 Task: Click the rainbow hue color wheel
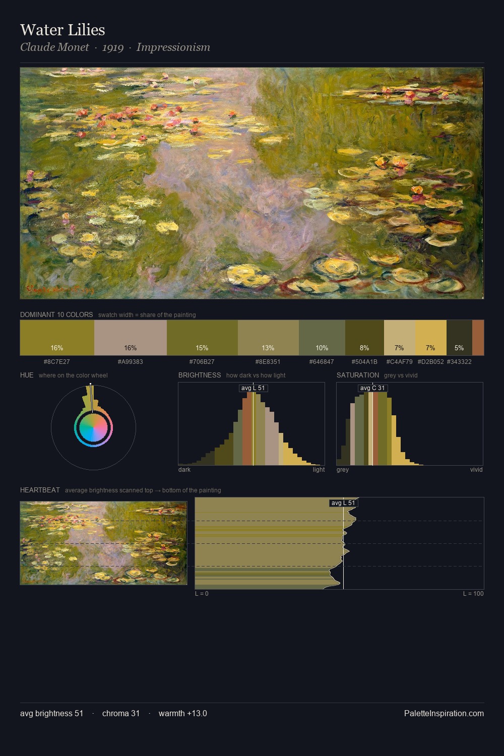(93, 428)
